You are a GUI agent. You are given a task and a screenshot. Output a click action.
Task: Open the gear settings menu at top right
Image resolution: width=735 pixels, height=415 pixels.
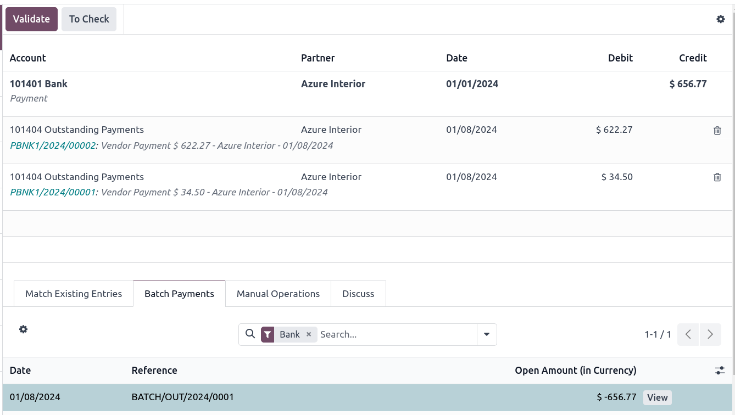(721, 19)
